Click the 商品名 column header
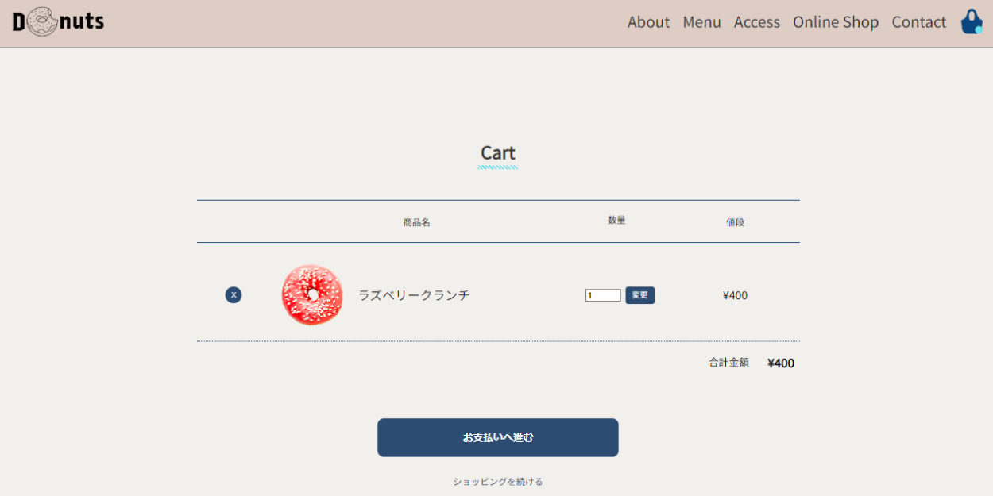The height and width of the screenshot is (496, 993). click(x=416, y=222)
